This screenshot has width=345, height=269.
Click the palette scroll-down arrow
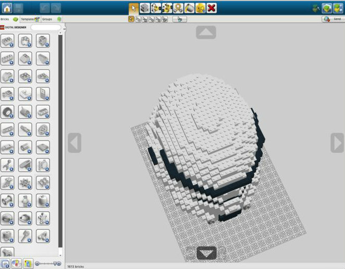coord(60,255)
